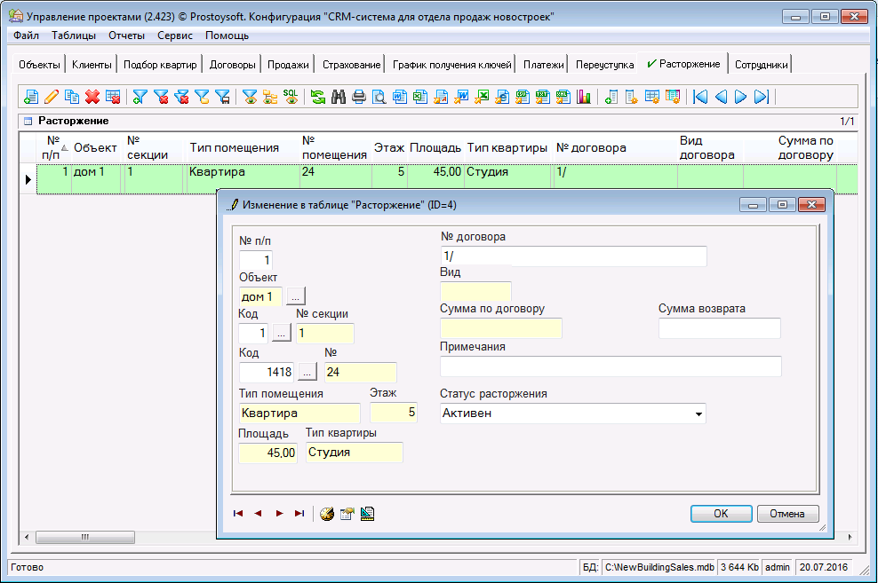Click the Примечания text field
The width and height of the screenshot is (878, 583).
[611, 366]
